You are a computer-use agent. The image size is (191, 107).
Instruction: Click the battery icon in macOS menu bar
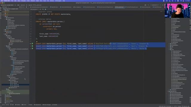point(178,1)
